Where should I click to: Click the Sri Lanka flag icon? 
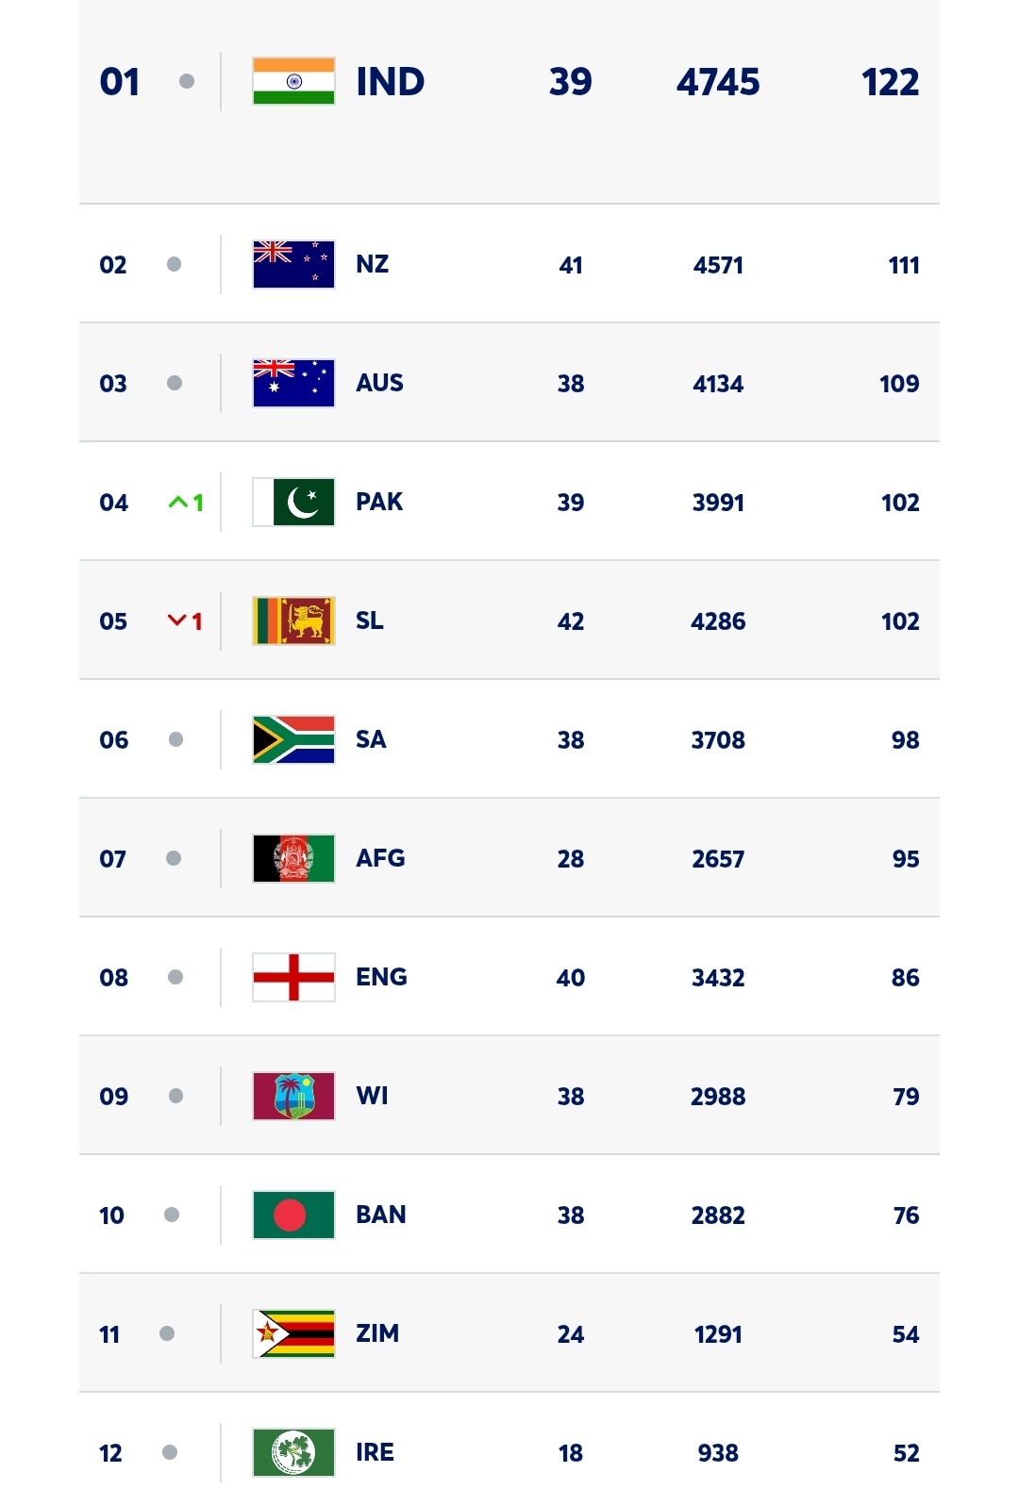293,620
